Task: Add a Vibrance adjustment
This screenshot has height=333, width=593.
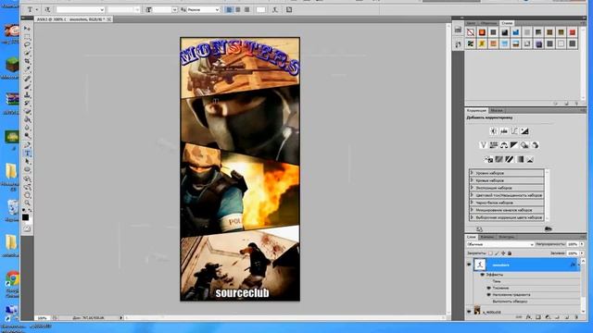Action: click(x=483, y=145)
